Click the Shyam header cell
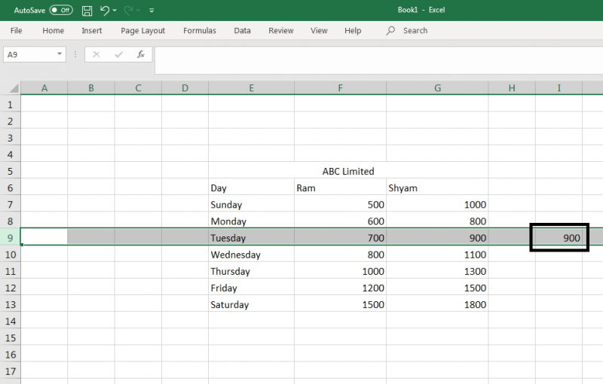Viewport: 603px width, 384px height. click(437, 188)
